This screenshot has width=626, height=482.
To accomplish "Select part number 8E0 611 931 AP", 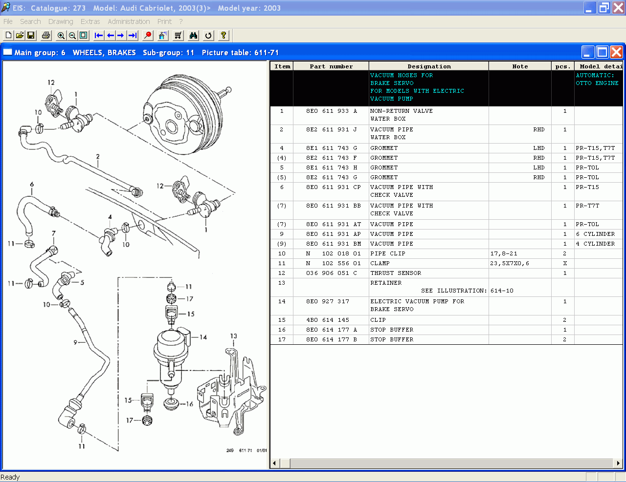I will click(334, 234).
